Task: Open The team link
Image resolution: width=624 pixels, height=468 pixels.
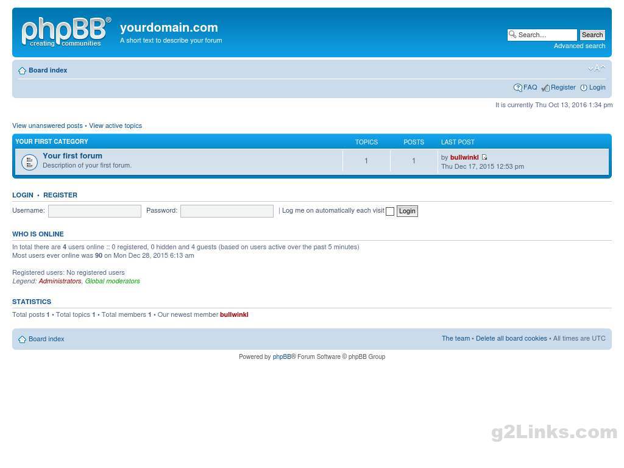Action: [456, 338]
